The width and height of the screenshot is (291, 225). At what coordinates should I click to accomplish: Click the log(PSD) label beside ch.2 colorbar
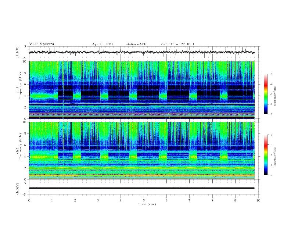[275, 157]
